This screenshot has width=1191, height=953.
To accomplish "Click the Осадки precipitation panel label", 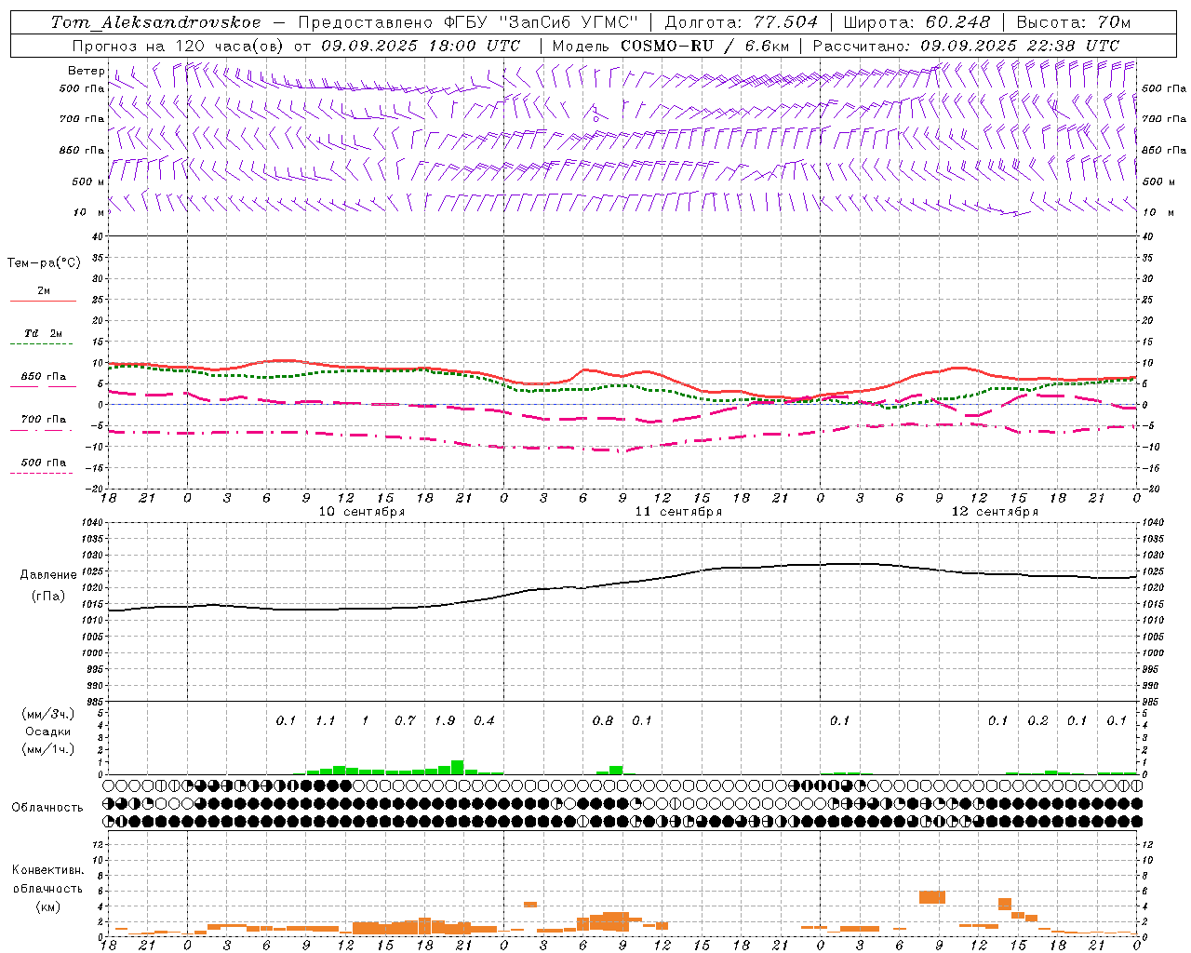I will point(47,732).
